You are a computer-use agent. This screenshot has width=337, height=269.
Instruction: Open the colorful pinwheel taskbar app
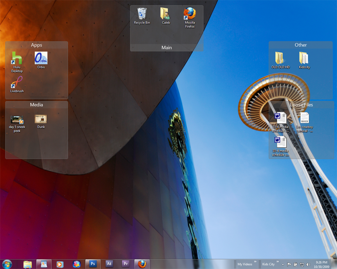coord(76,264)
